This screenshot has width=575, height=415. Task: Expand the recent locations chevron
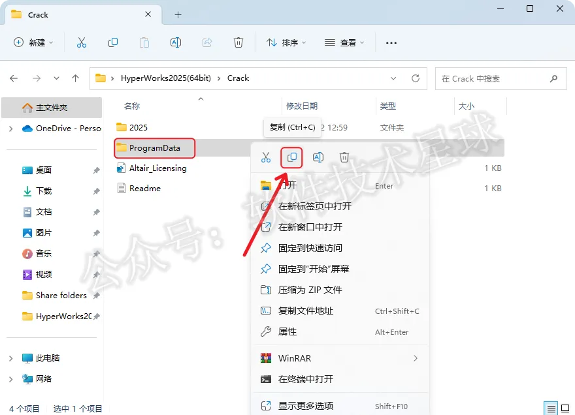point(56,78)
